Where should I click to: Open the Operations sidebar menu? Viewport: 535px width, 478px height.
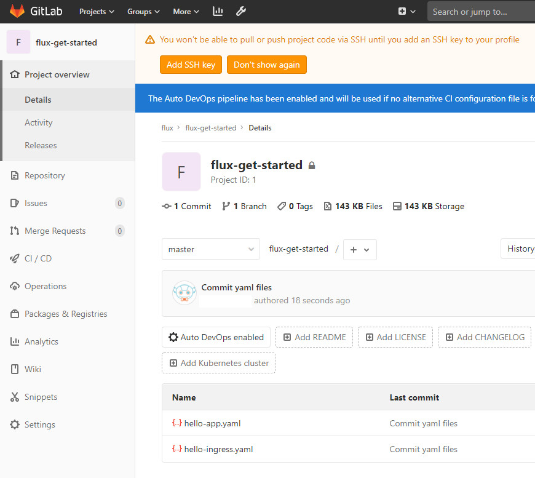point(46,286)
